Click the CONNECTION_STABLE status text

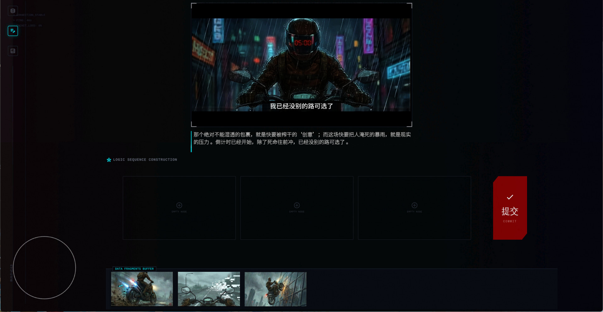tap(31, 15)
